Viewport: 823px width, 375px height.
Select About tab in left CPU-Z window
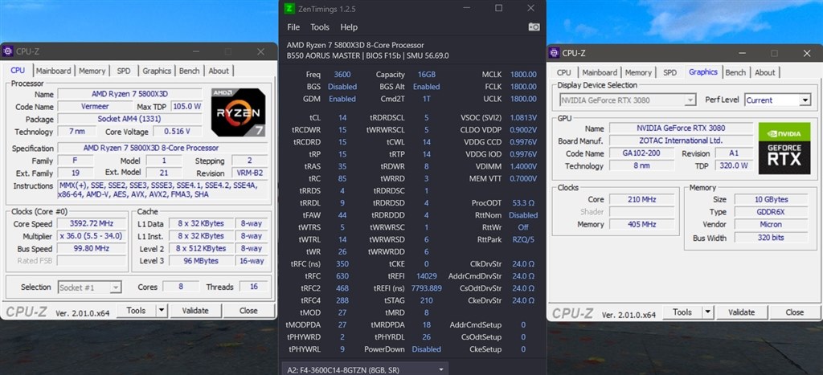click(219, 71)
